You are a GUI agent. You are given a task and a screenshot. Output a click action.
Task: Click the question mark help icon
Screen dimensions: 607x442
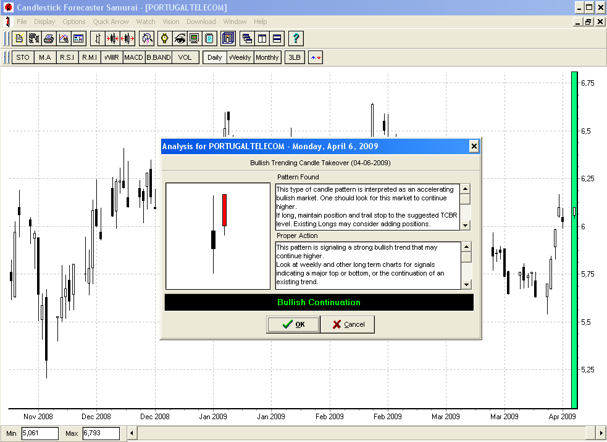[x=296, y=38]
